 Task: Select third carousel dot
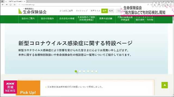coord(84,71)
